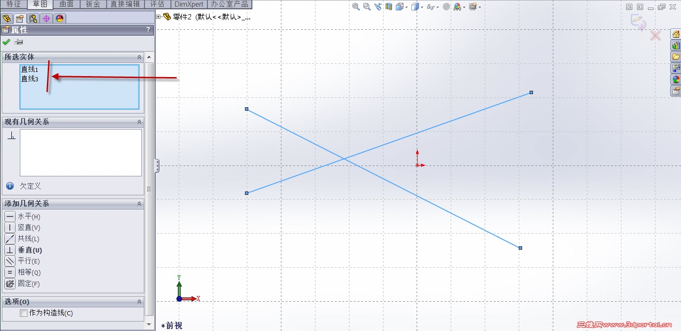The height and width of the screenshot is (331, 681).
Task: Open View Orientation dropdown arrow
Action: click(406, 7)
